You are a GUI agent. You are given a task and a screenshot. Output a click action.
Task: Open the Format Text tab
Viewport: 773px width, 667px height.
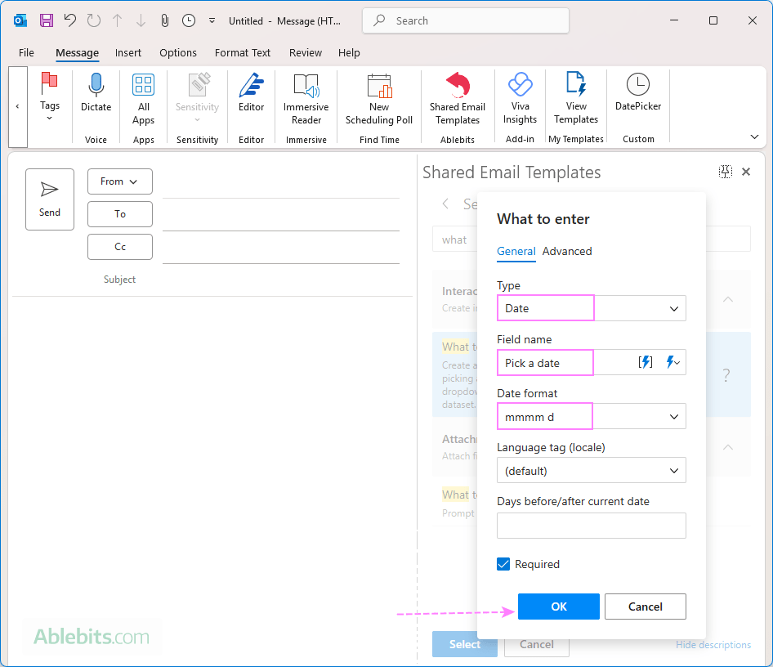coord(243,53)
